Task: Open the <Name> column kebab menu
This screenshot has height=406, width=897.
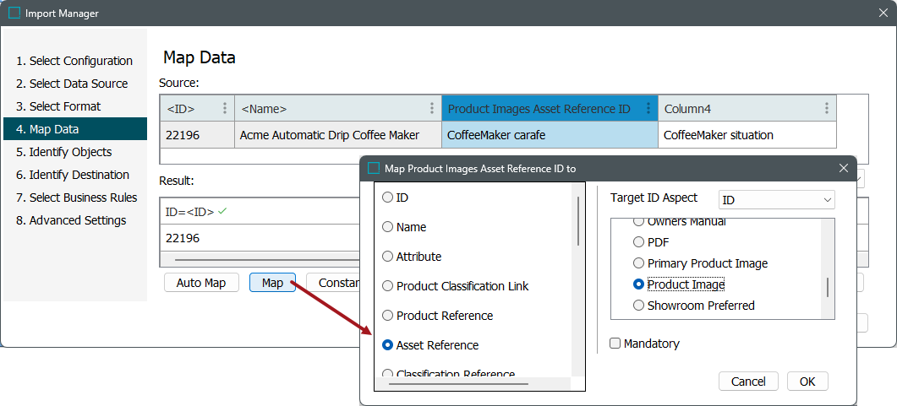Action: coord(431,108)
